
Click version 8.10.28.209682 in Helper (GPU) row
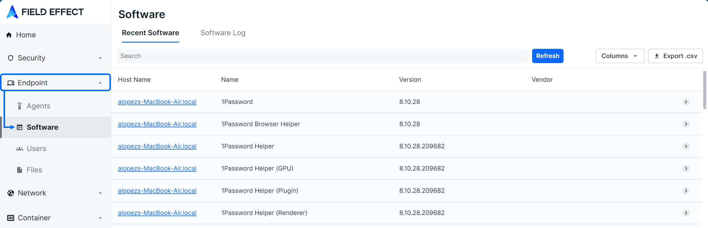coord(422,168)
